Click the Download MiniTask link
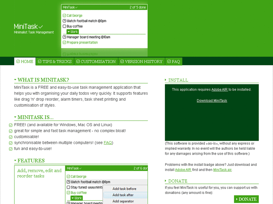This screenshot has width=273, height=204. (212, 101)
